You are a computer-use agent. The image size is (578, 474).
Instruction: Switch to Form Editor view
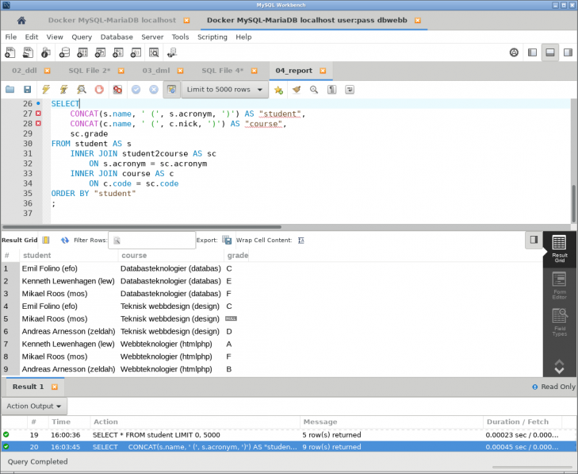click(559, 285)
